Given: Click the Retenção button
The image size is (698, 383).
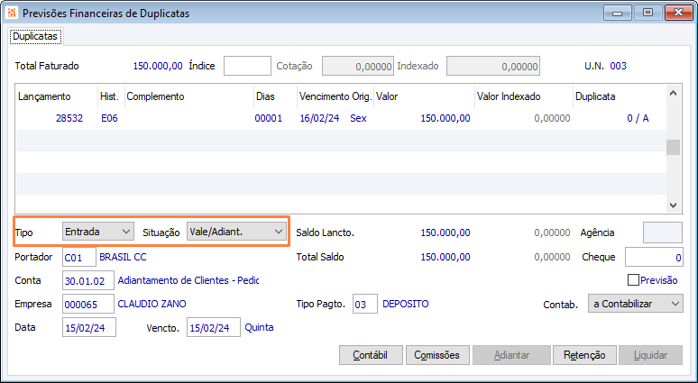Looking at the screenshot, I should 584,355.
